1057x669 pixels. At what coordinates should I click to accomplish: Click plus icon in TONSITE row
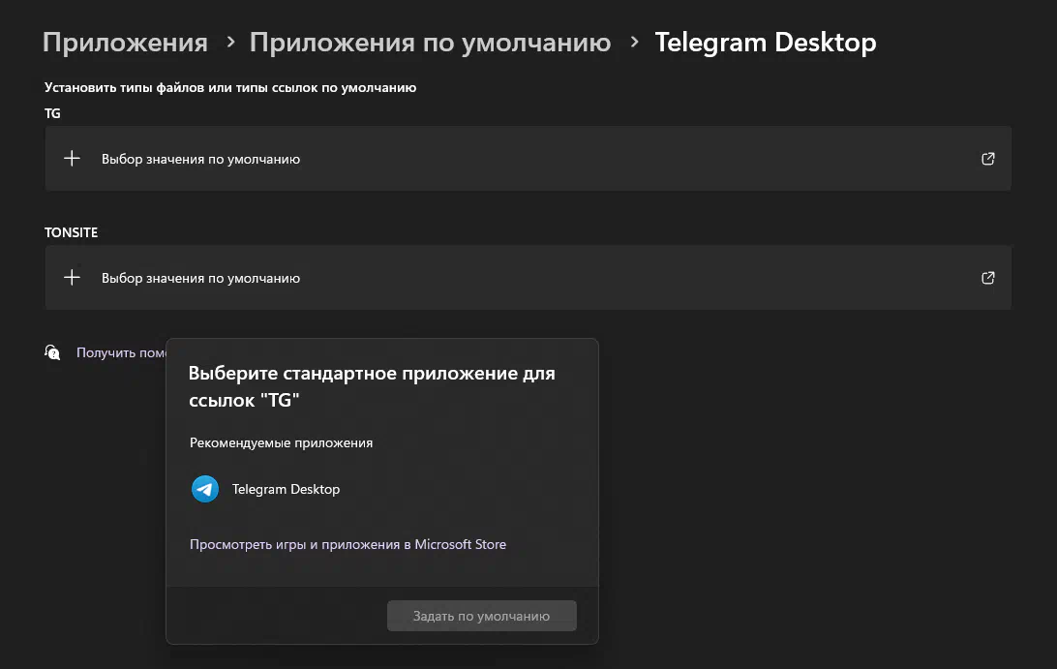tap(73, 277)
